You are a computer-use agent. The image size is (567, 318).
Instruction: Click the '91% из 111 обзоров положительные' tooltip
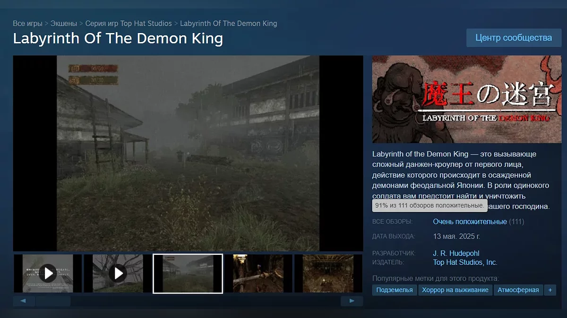click(430, 206)
